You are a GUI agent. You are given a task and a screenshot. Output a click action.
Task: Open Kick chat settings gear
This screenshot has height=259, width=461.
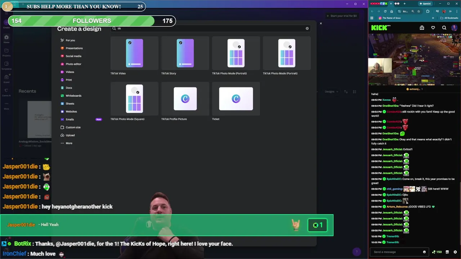coord(455,252)
